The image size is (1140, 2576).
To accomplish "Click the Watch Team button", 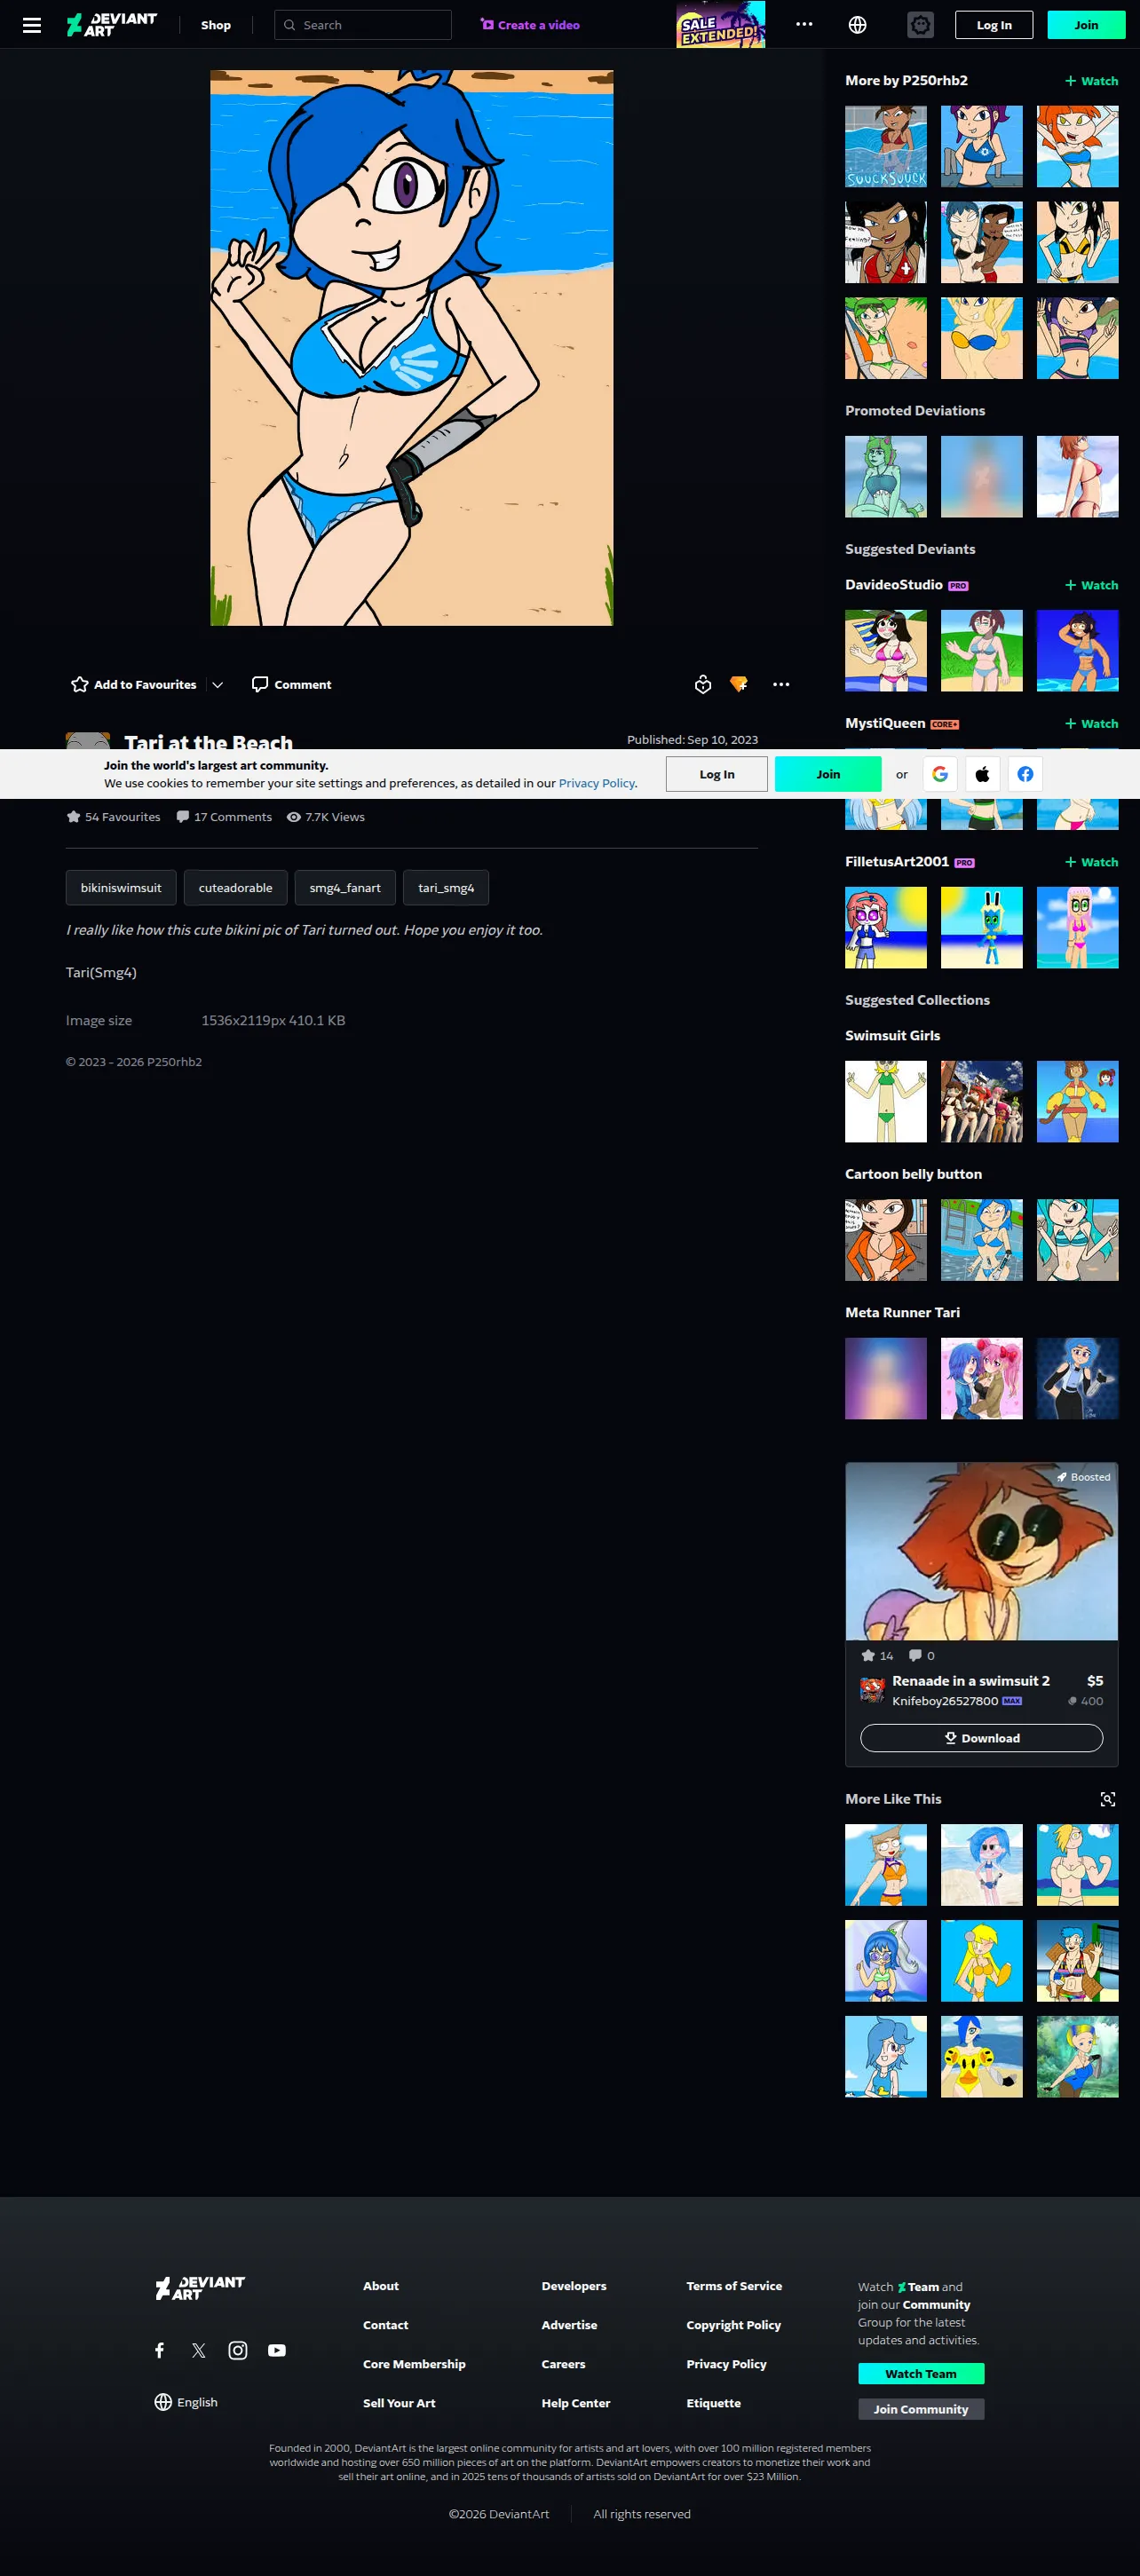I will tap(921, 2374).
